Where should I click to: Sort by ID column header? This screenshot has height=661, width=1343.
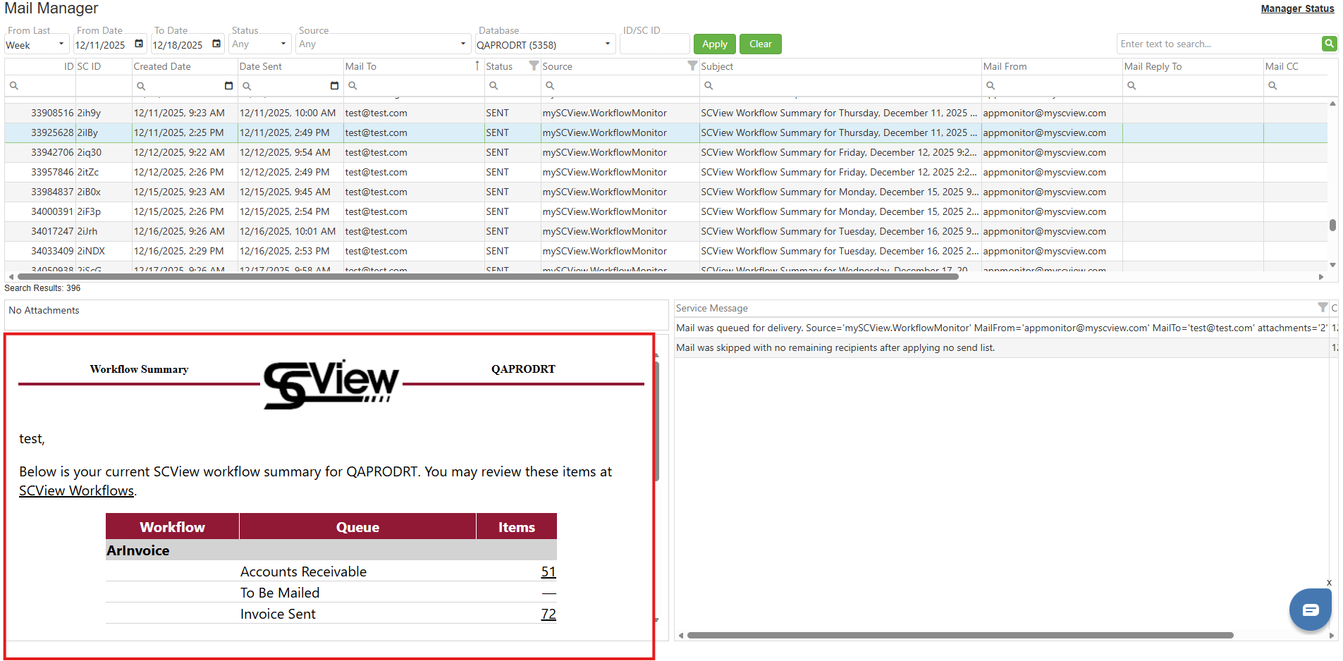[68, 66]
